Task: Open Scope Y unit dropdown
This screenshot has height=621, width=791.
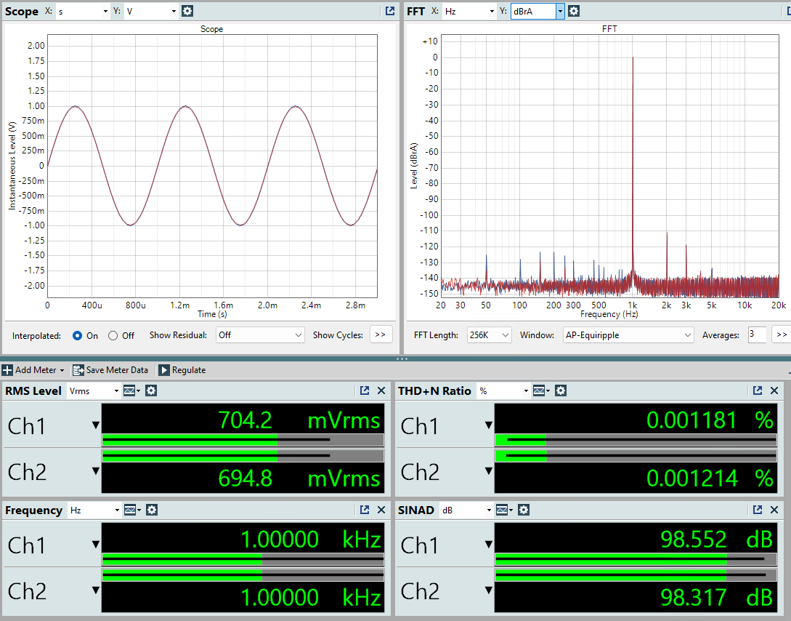Action: [151, 11]
